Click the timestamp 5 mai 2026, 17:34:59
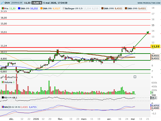Image resolution: width=161 pixels, height=121 pixels. pos(55,3)
